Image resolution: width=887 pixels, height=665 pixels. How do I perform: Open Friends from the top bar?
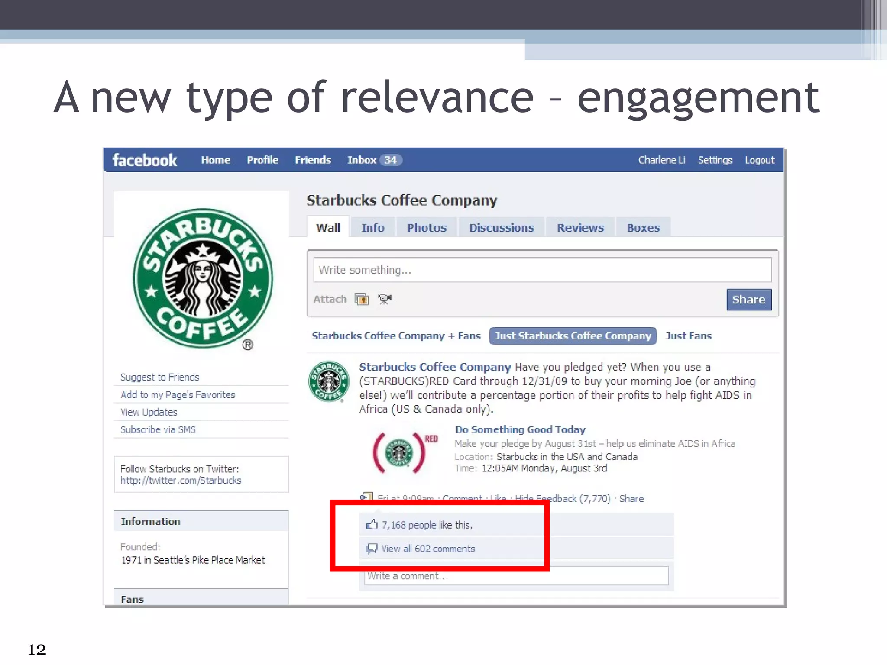[313, 160]
